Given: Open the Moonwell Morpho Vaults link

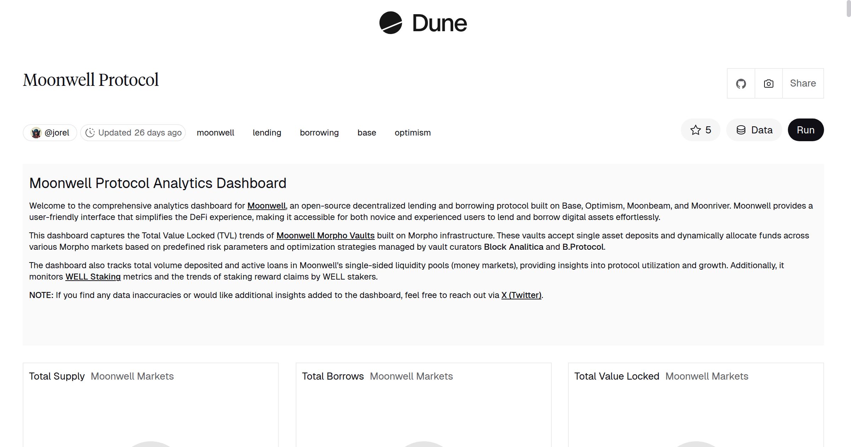Looking at the screenshot, I should (x=326, y=235).
